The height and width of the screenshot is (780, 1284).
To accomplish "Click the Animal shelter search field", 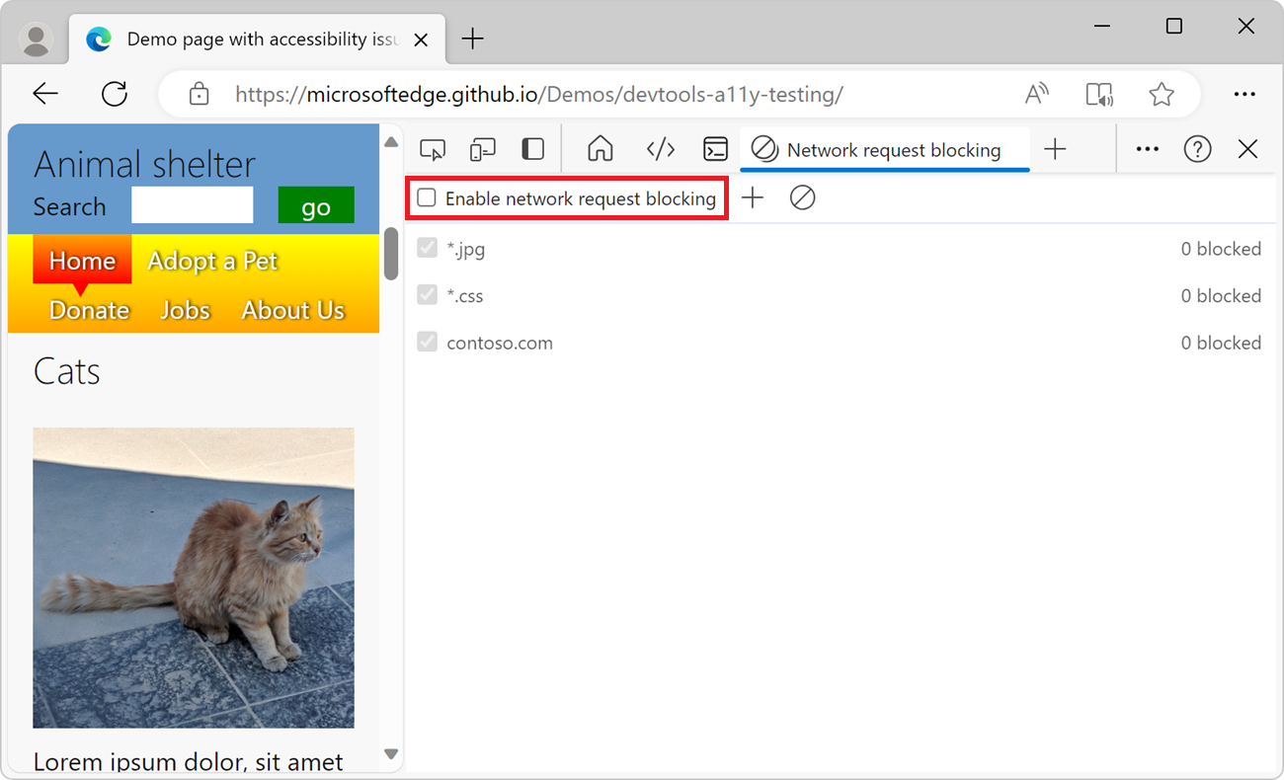I will click(x=192, y=205).
